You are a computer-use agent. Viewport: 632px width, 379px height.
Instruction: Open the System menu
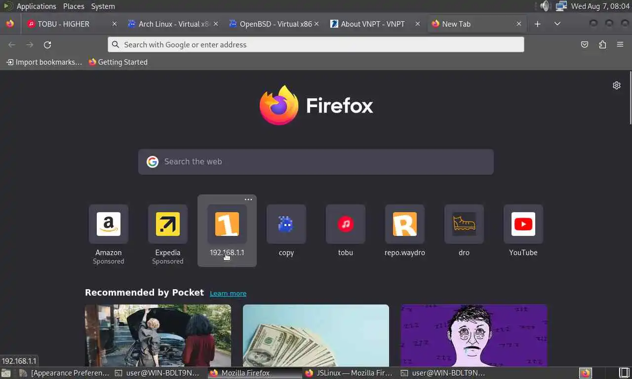tap(103, 6)
